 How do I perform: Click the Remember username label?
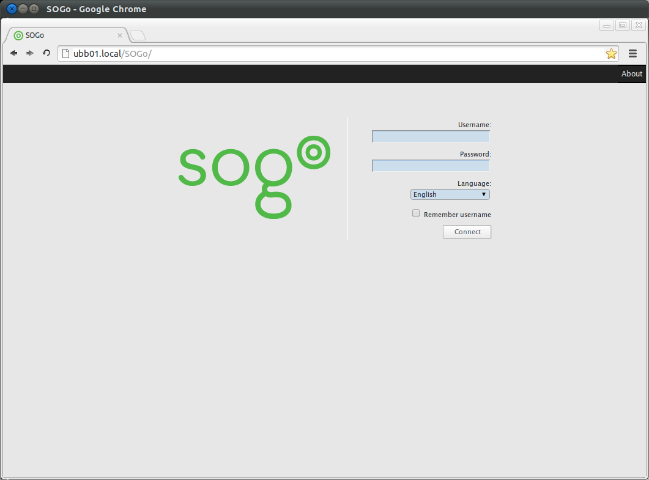(x=458, y=215)
